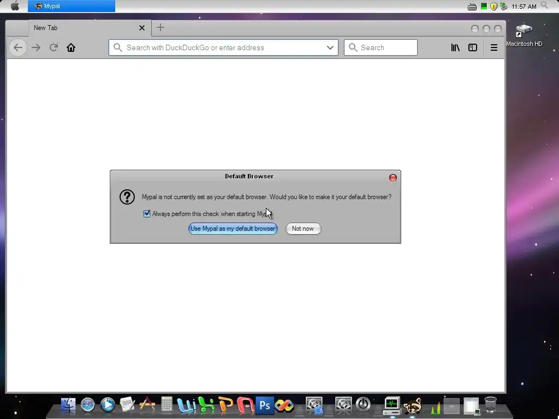
Task: Open the first System Preferences gear icon
Action: 314,405
